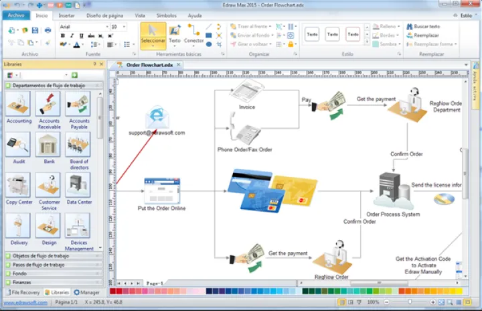Add the Accounting shape from library
The image size is (482, 311).
(19, 107)
